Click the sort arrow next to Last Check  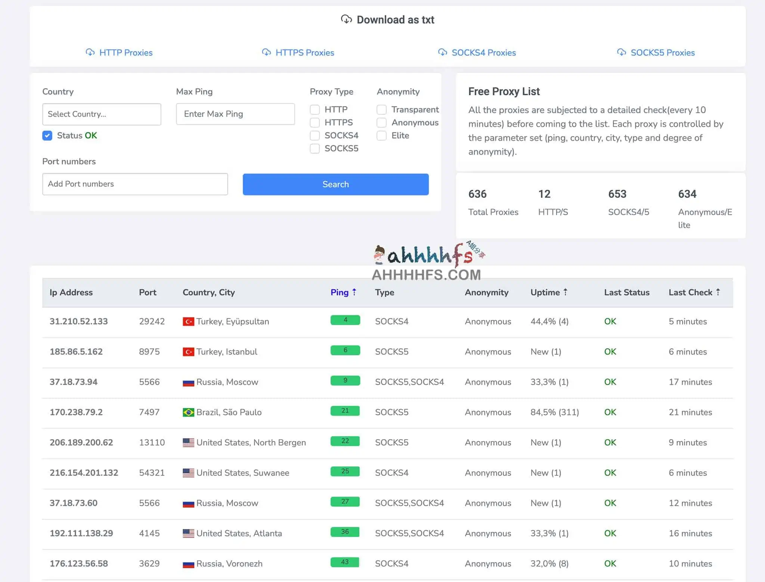click(718, 292)
